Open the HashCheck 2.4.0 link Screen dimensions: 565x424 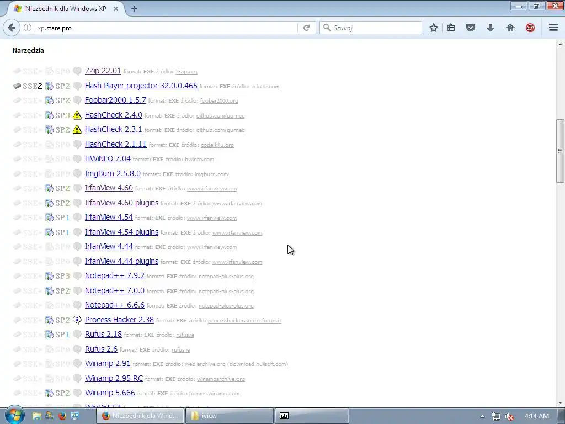(114, 115)
